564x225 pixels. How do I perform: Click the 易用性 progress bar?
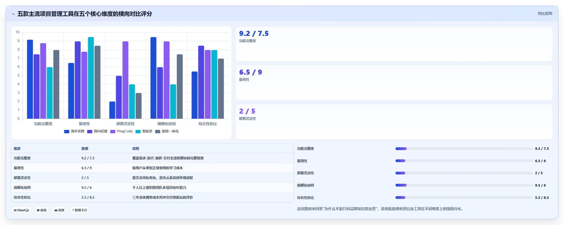point(464,161)
